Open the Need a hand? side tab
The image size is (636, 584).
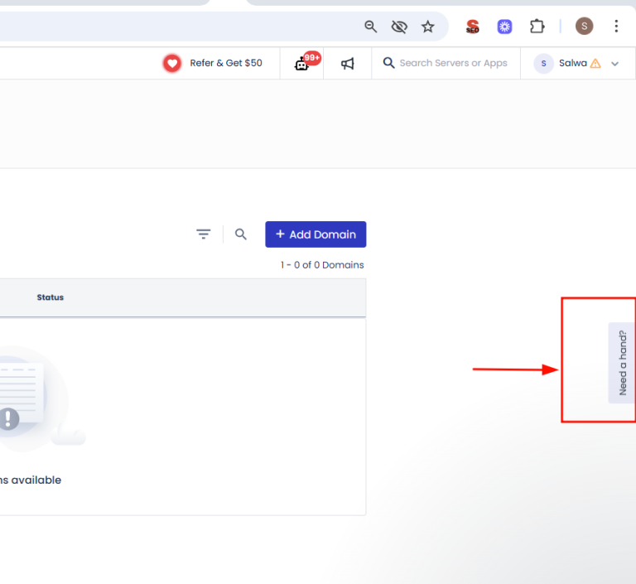click(622, 363)
